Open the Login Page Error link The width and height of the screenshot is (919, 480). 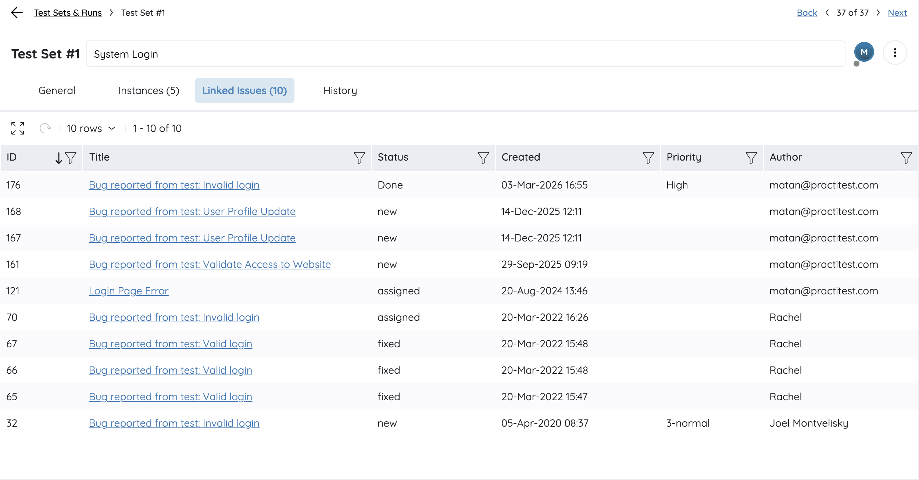click(128, 291)
